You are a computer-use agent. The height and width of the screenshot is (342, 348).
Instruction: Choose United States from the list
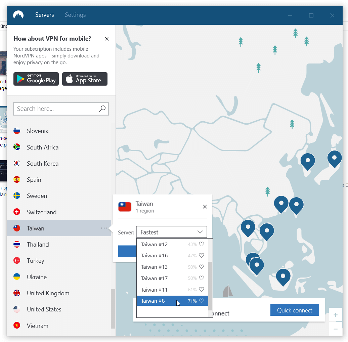pyautogui.click(x=59, y=309)
